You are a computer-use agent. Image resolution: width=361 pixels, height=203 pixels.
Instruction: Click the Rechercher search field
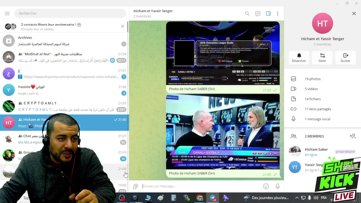pos(70,13)
